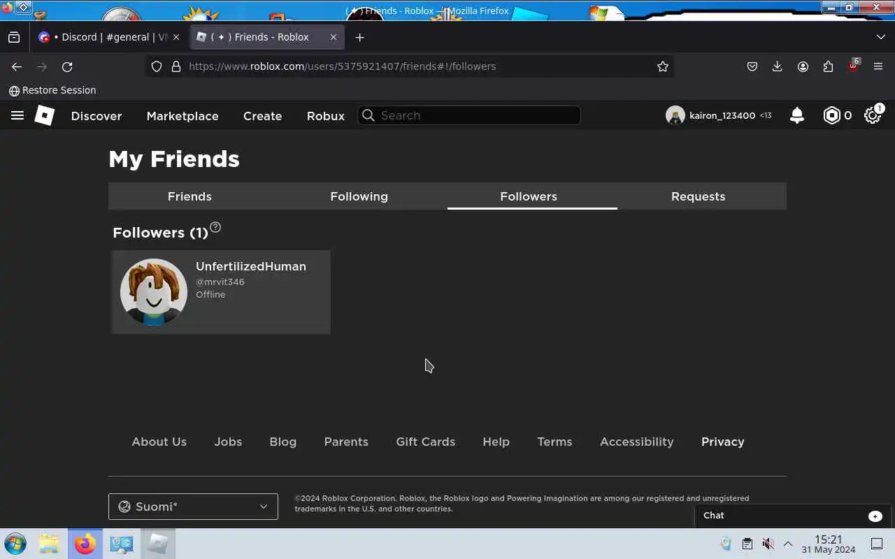This screenshot has width=895, height=559.
Task: Open the Roblox hamburger navigation menu
Action: [x=17, y=115]
